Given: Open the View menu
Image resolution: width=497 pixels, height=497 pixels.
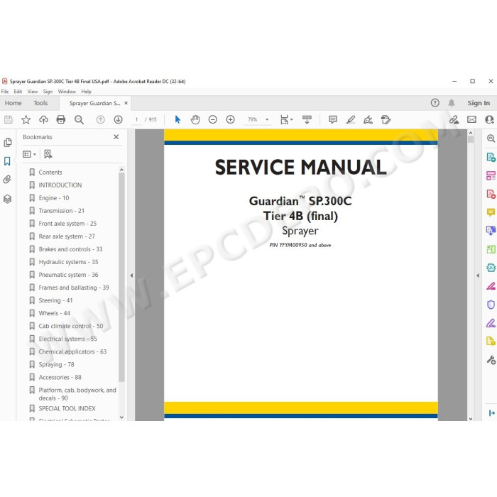Looking at the screenshot, I should click(33, 92).
